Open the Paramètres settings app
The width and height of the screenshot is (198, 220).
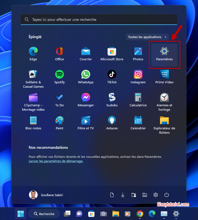tap(164, 54)
